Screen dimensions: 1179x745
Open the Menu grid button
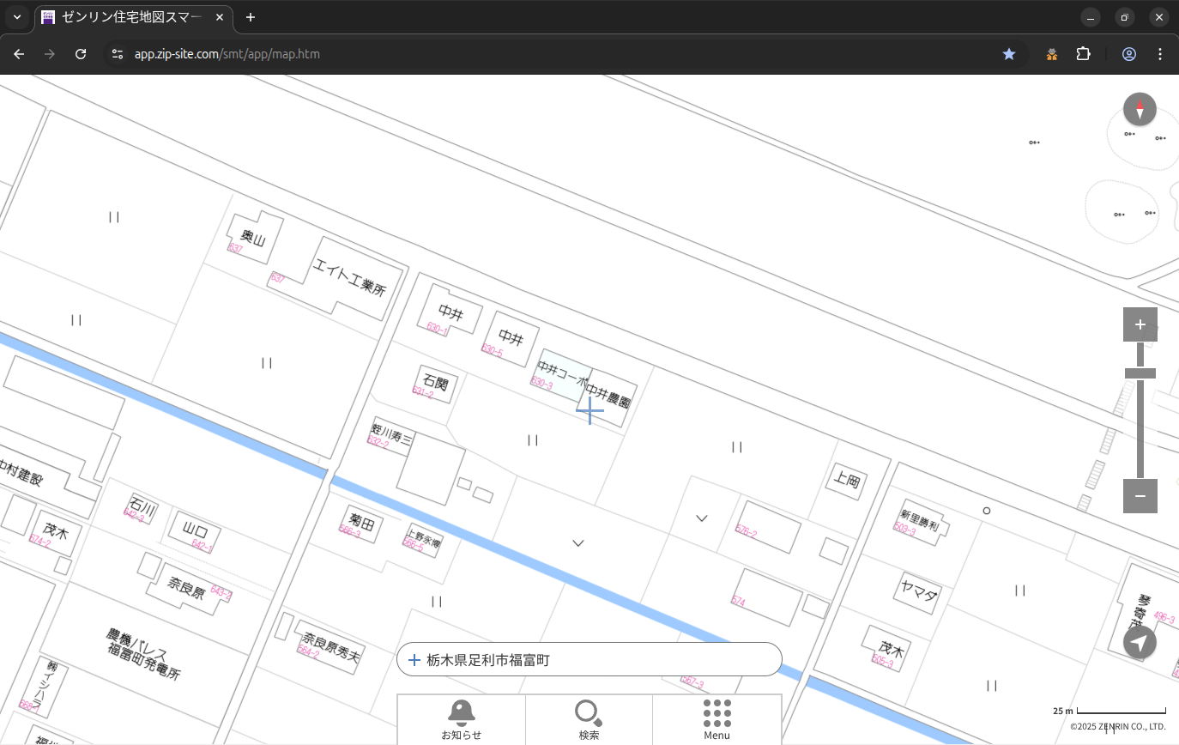point(716,718)
